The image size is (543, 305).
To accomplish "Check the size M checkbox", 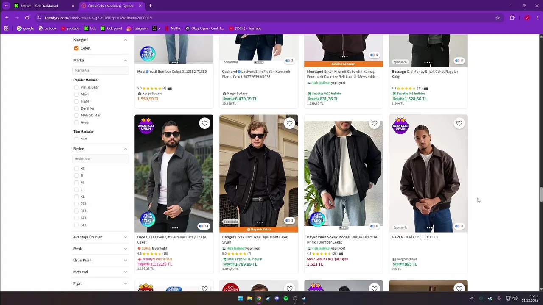I will click(76, 183).
